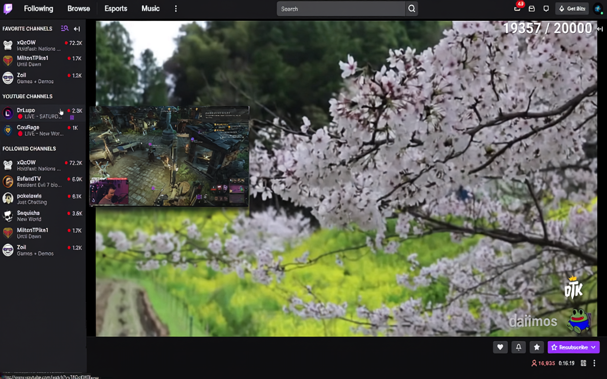Viewport: 607px width, 379px height.
Task: Open the Following tab
Action: tap(38, 9)
